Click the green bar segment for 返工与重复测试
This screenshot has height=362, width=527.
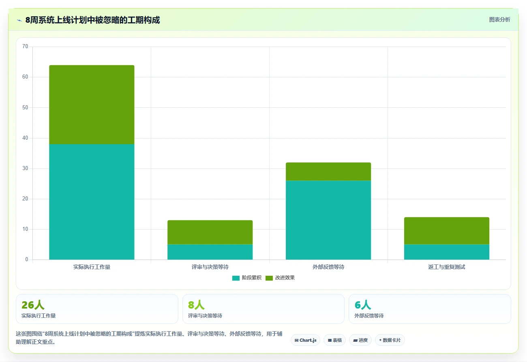447,230
